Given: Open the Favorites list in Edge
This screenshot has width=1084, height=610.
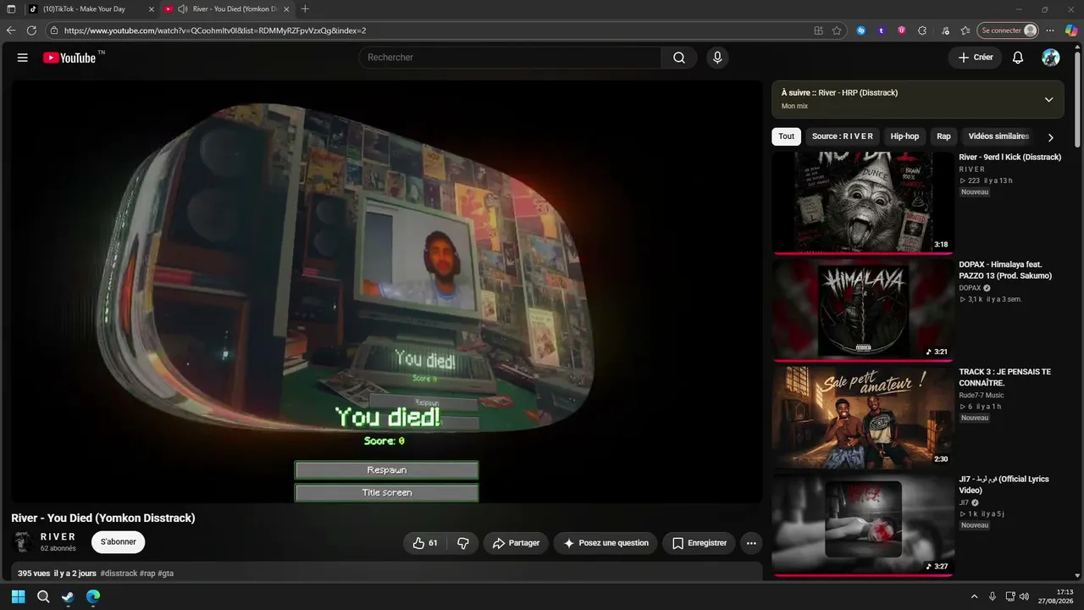Looking at the screenshot, I should [x=965, y=30].
